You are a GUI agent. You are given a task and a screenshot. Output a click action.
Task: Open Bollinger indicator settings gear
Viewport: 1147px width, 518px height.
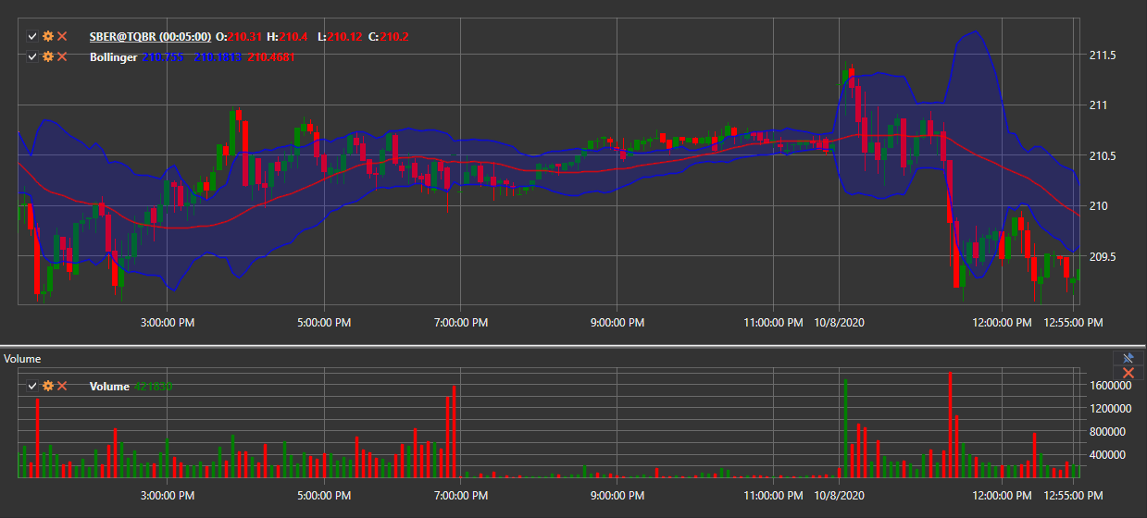[x=48, y=56]
